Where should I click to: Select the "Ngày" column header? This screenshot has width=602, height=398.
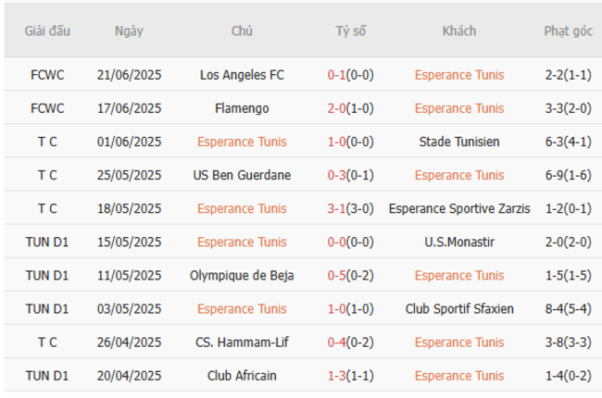[x=129, y=31]
